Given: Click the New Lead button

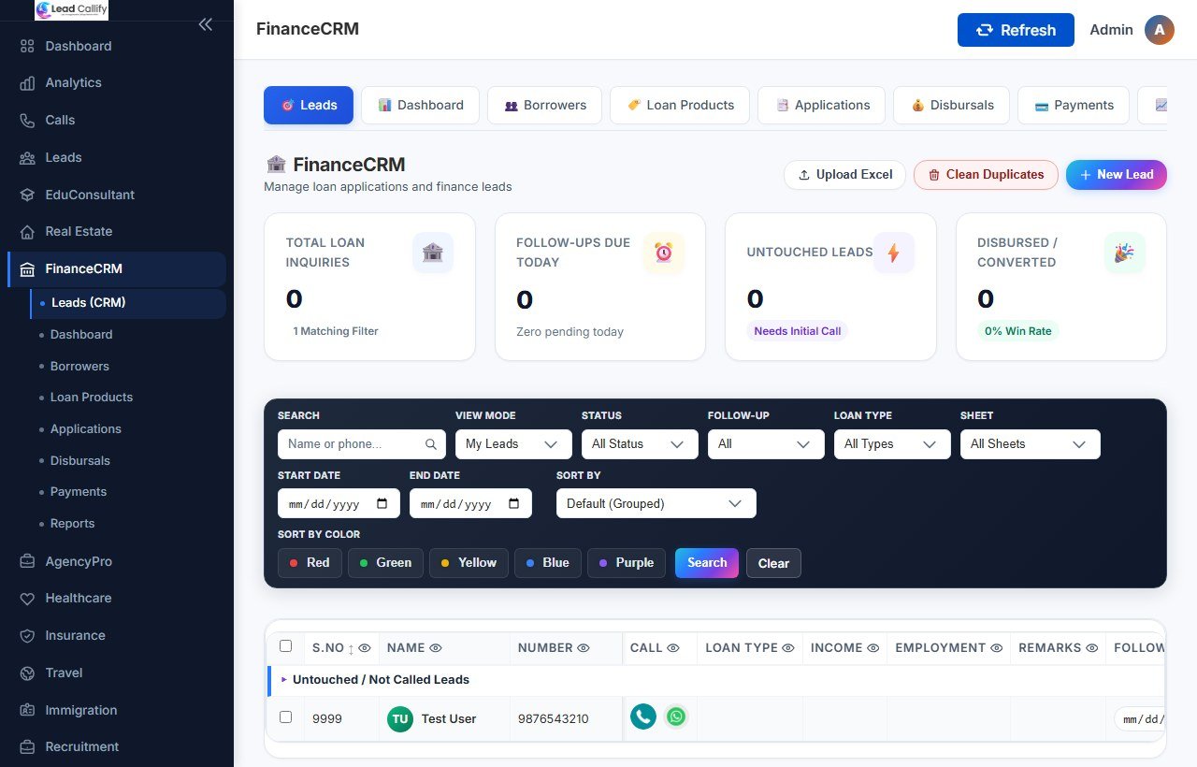Looking at the screenshot, I should coord(1117,175).
